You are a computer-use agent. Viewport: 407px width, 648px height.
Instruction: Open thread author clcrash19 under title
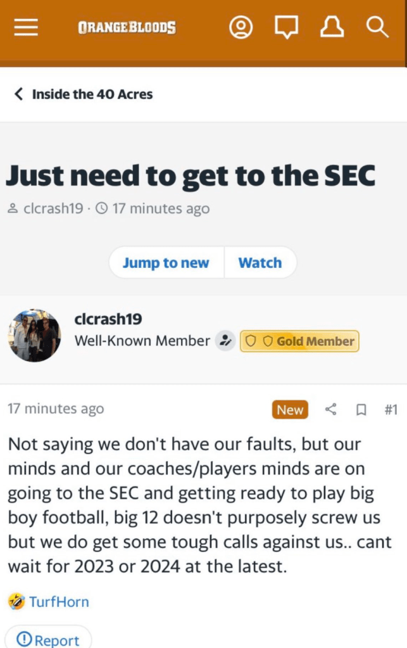click(x=53, y=208)
